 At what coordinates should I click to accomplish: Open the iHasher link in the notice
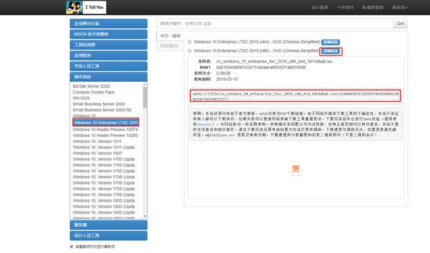pos(205,124)
